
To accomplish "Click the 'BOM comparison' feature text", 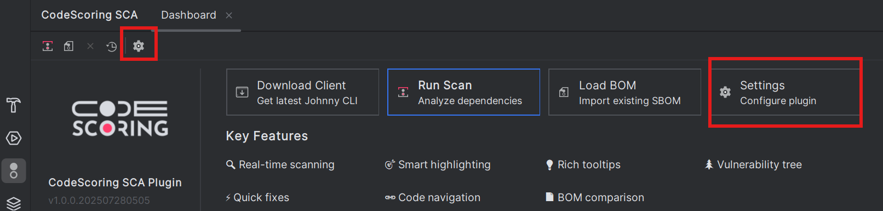I will 601,197.
